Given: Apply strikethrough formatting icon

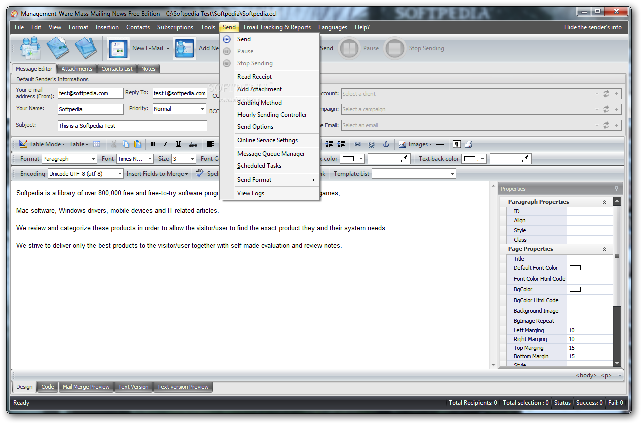Looking at the screenshot, I should pyautogui.click(x=193, y=144).
